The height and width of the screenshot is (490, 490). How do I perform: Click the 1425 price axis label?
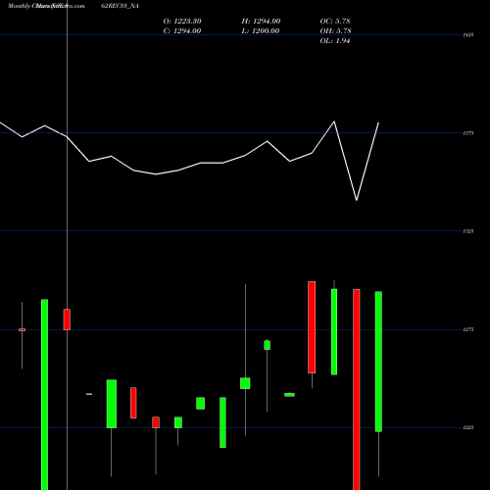468,34
